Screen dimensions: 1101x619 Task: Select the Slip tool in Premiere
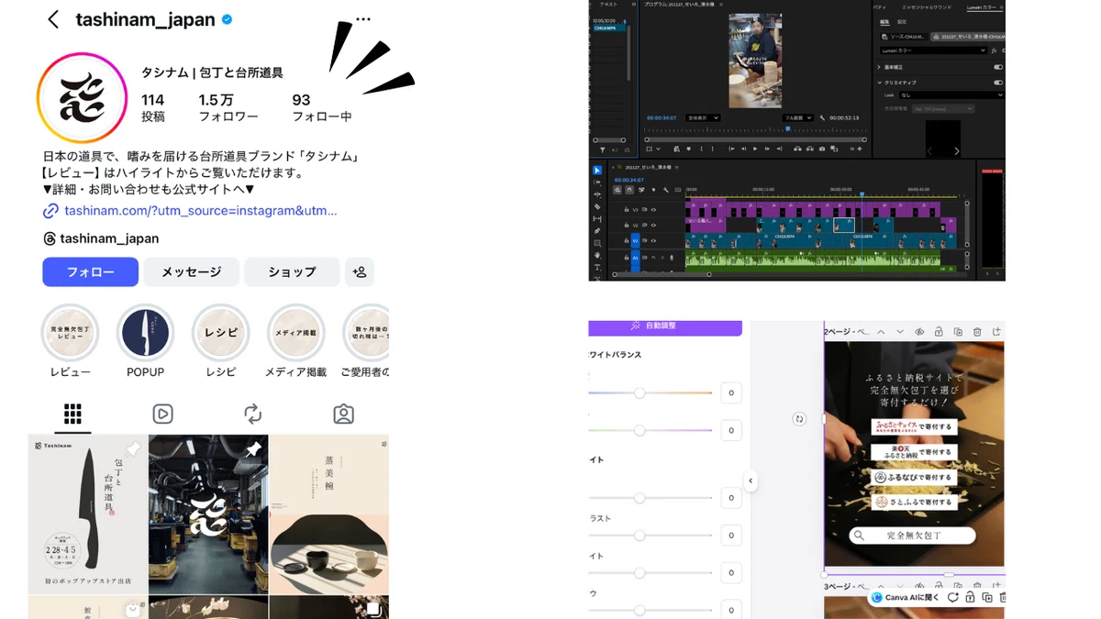pos(597,218)
